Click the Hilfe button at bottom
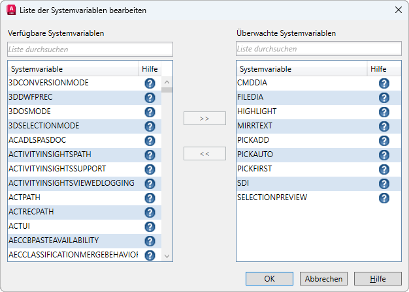Screen dimensions: 409x292 point(378,278)
